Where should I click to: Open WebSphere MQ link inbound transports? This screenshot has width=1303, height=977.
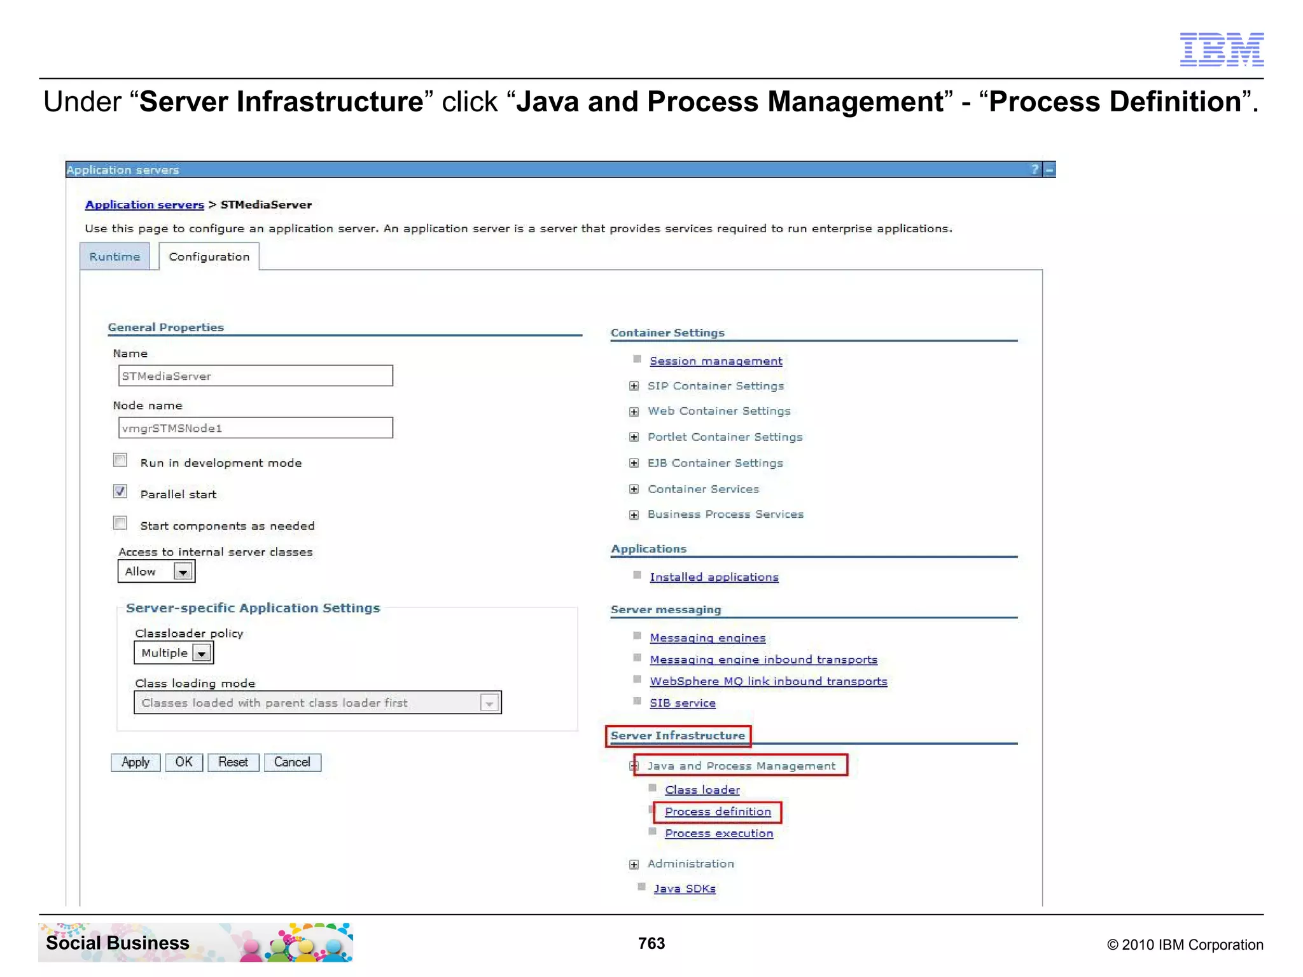[768, 681]
